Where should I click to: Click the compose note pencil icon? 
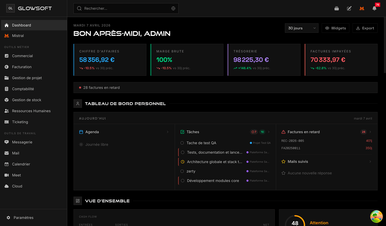pos(349,8)
